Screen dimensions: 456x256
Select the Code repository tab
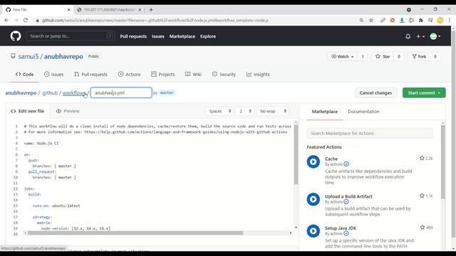(24, 74)
